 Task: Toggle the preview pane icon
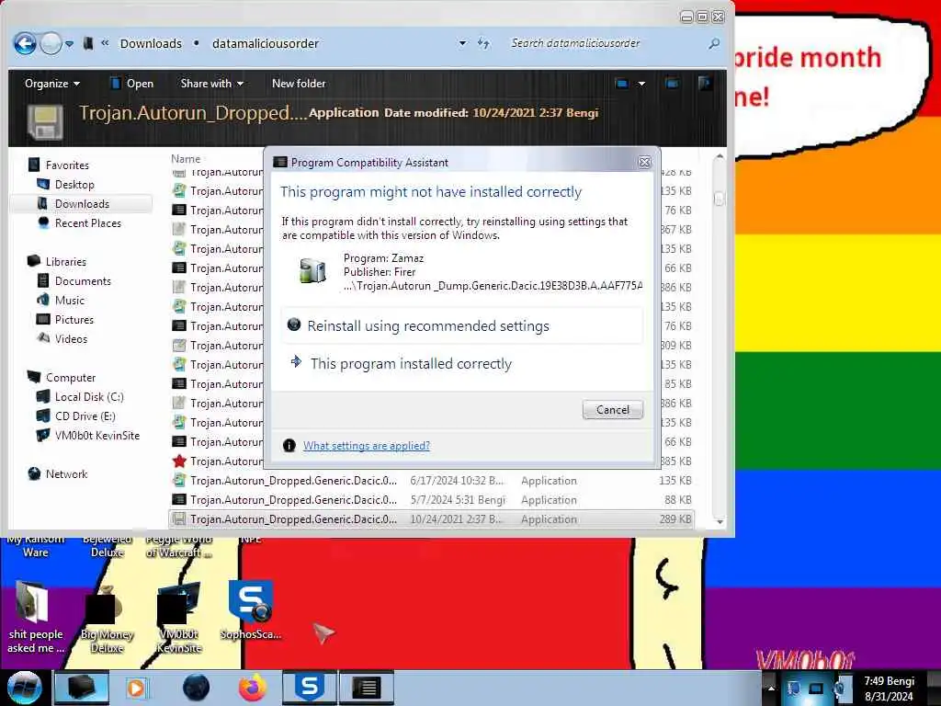click(x=672, y=84)
